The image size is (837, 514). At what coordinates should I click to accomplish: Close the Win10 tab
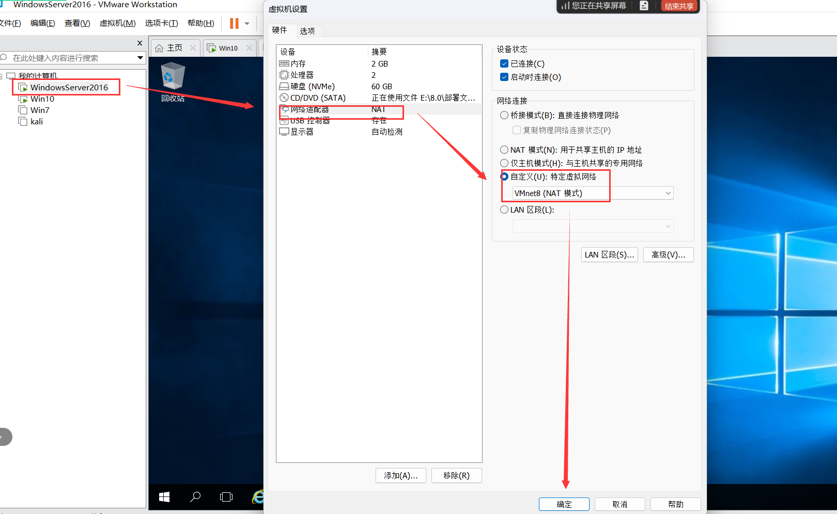point(249,47)
